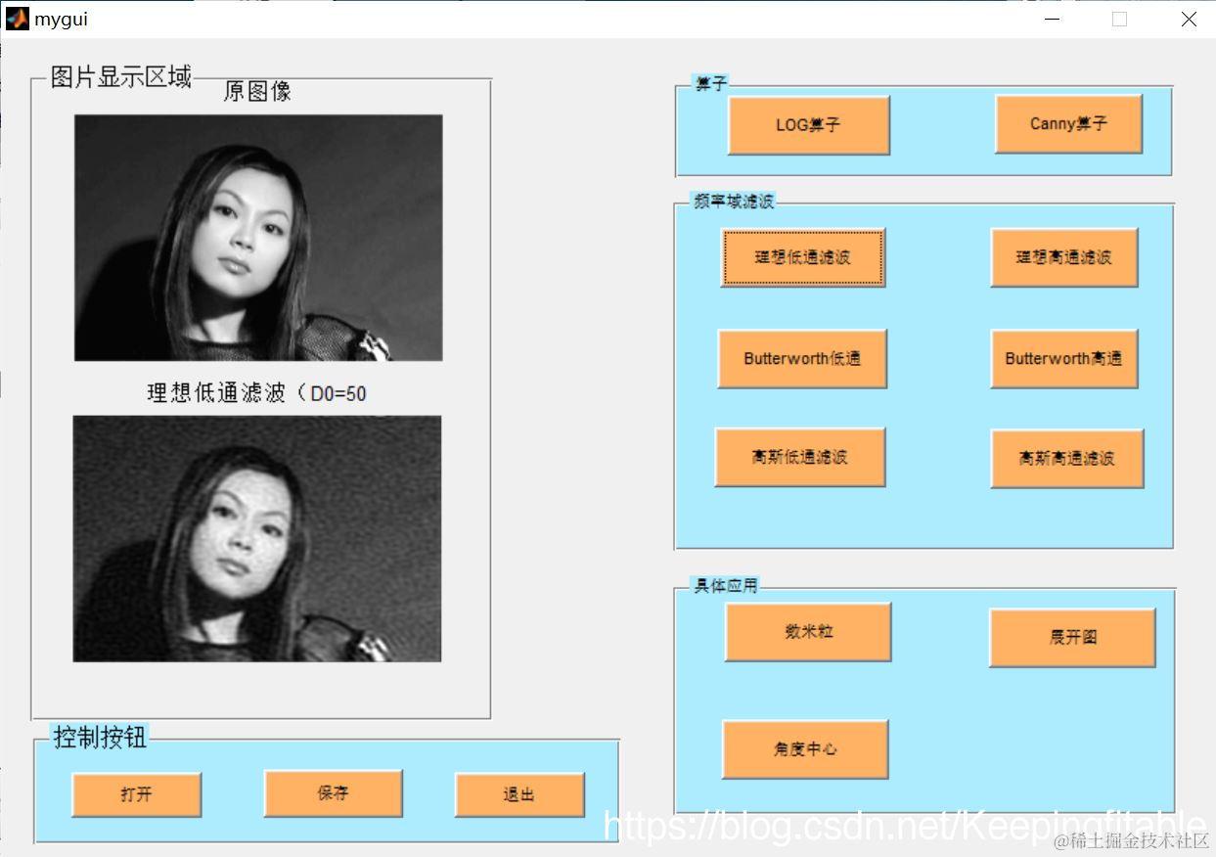Apply the Butterworth低通 filter
This screenshot has height=857, width=1216.
tap(802, 358)
